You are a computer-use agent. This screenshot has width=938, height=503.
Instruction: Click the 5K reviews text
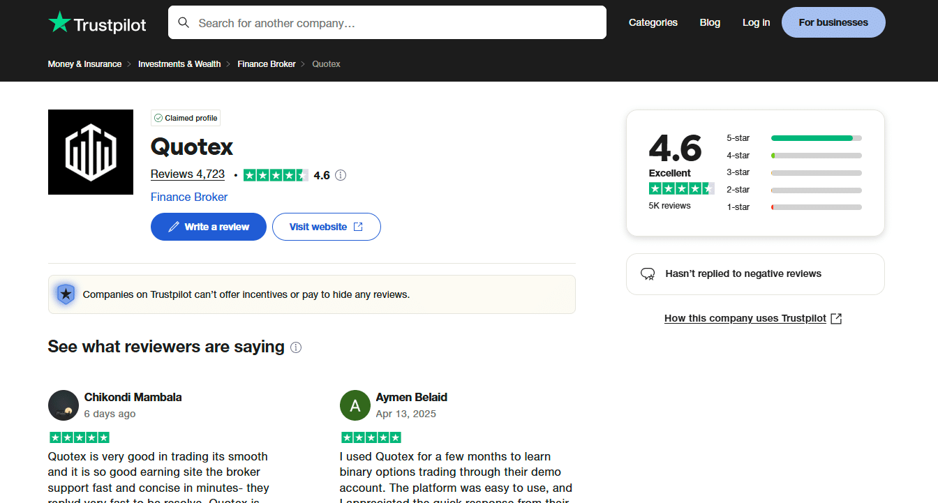669,206
